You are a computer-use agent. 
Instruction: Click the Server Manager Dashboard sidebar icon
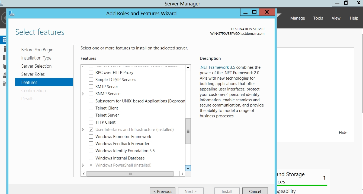pos(4,40)
